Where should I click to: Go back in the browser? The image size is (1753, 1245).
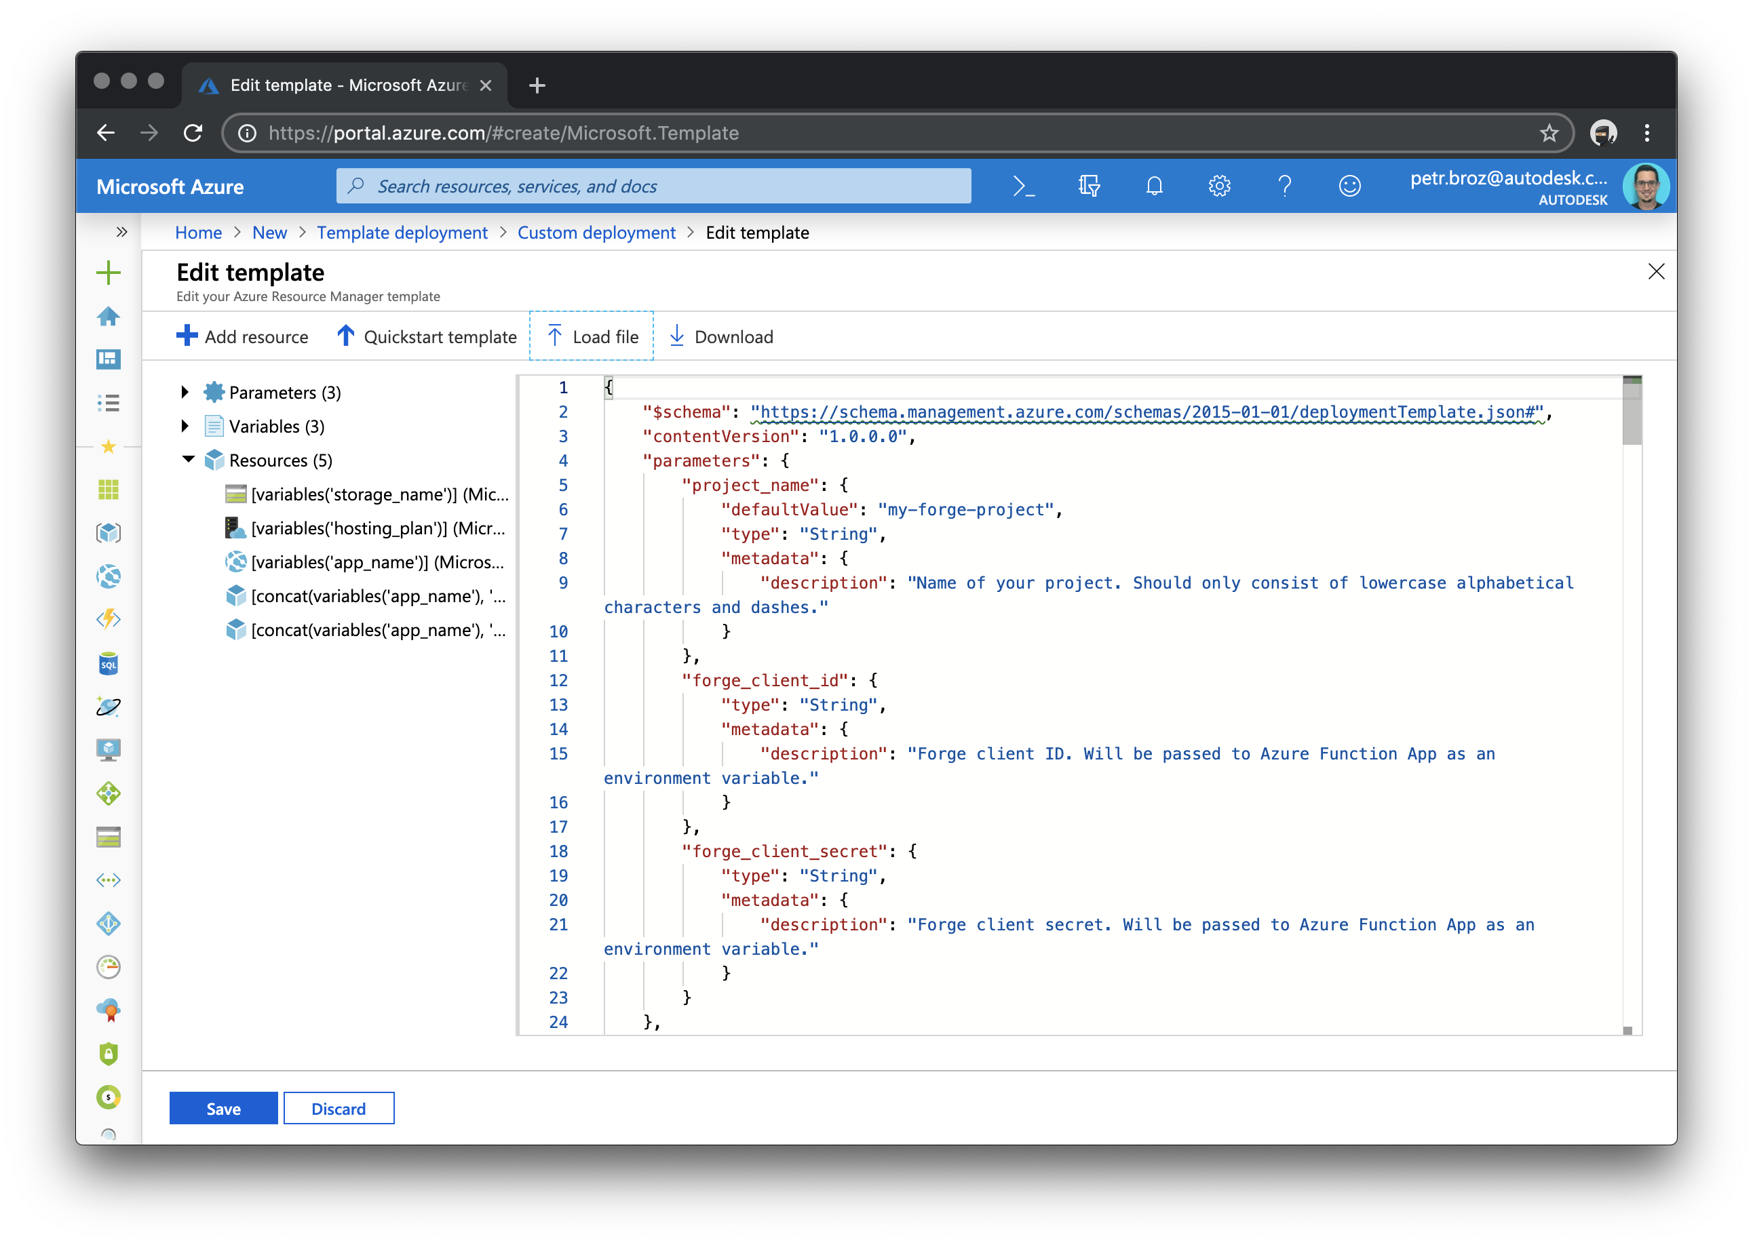pos(106,134)
